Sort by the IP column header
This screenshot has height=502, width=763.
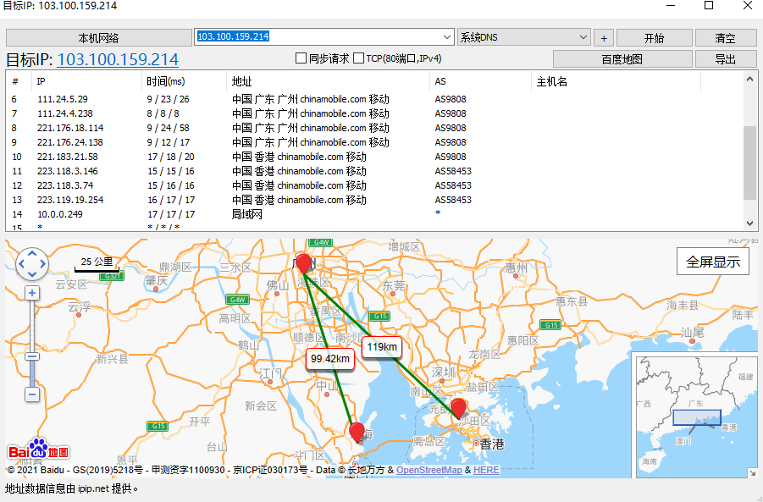(86, 81)
